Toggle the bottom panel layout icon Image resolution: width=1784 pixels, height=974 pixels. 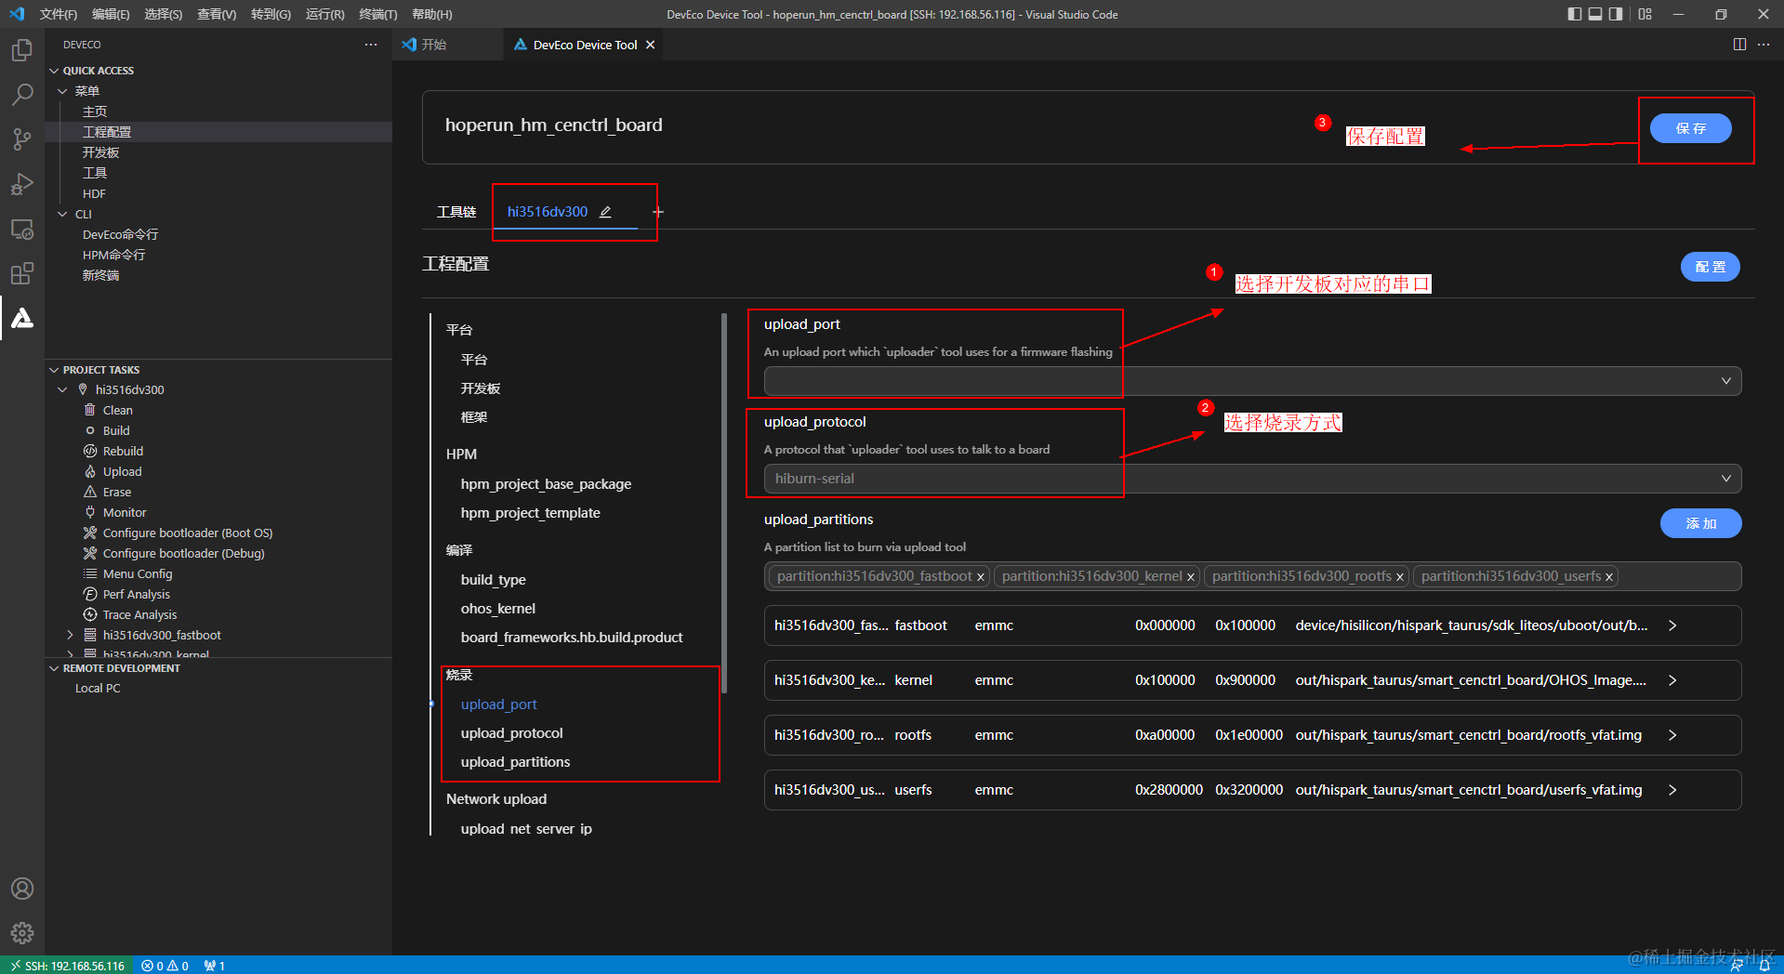pyautogui.click(x=1595, y=14)
